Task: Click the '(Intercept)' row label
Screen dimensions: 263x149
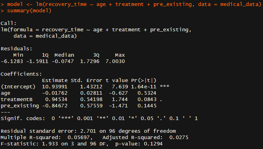Action: click(18, 87)
